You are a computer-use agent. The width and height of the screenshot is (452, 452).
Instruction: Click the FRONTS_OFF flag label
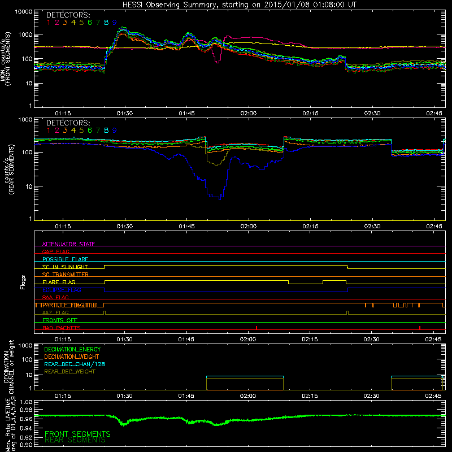pyautogui.click(x=60, y=320)
